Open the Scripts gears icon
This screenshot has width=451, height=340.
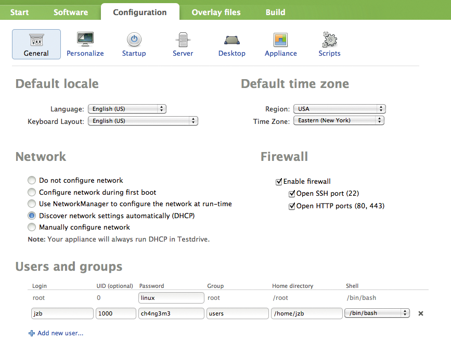point(330,40)
